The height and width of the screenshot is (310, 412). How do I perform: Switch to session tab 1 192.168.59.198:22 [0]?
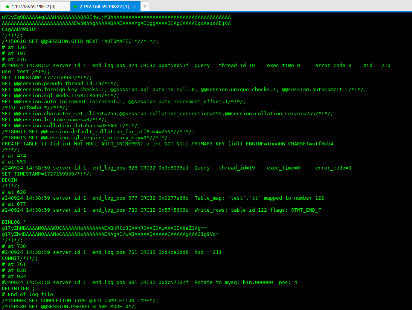tap(35, 6)
